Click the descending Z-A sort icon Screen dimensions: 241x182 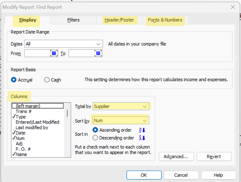pos(142,138)
